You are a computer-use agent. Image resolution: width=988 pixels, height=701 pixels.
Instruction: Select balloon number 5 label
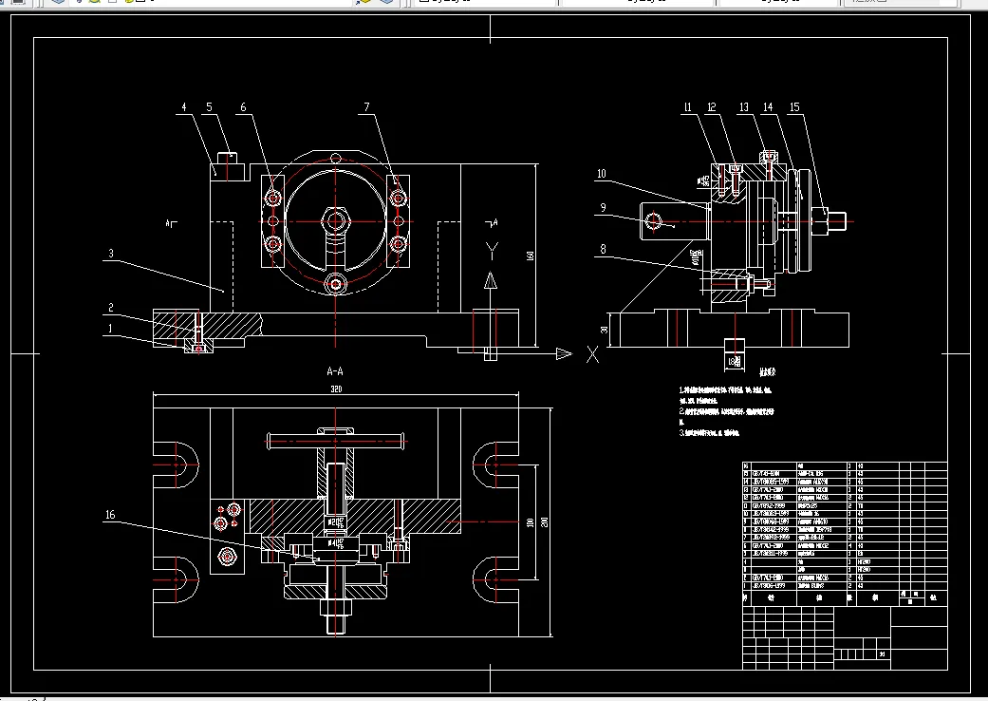point(209,107)
